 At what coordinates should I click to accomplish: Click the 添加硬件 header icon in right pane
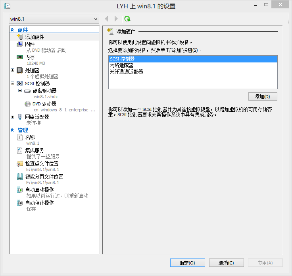point(110,31)
